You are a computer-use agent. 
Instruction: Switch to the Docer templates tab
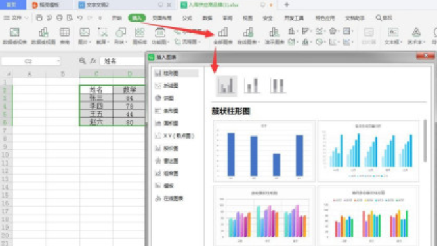(x=49, y=5)
